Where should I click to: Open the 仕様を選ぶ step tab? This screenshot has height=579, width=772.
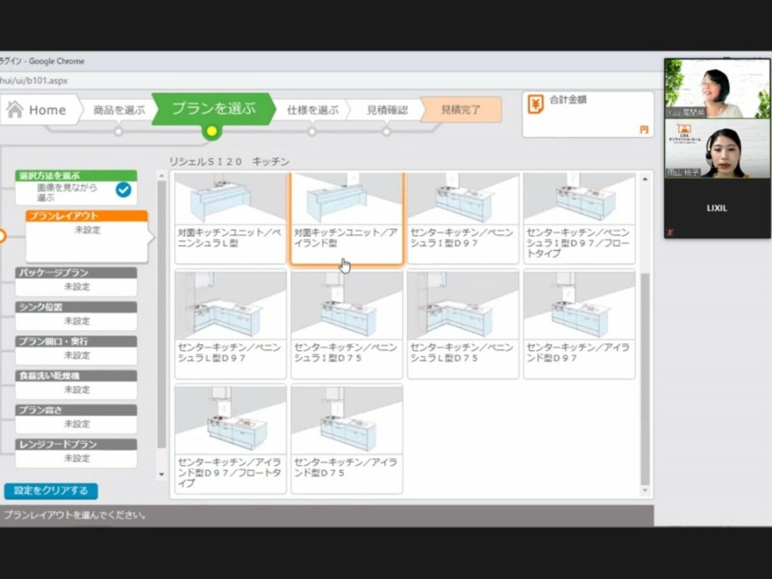312,110
